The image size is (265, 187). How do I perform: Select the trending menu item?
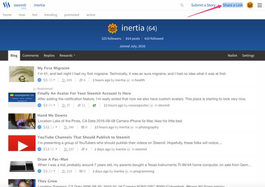pos(51,15)
